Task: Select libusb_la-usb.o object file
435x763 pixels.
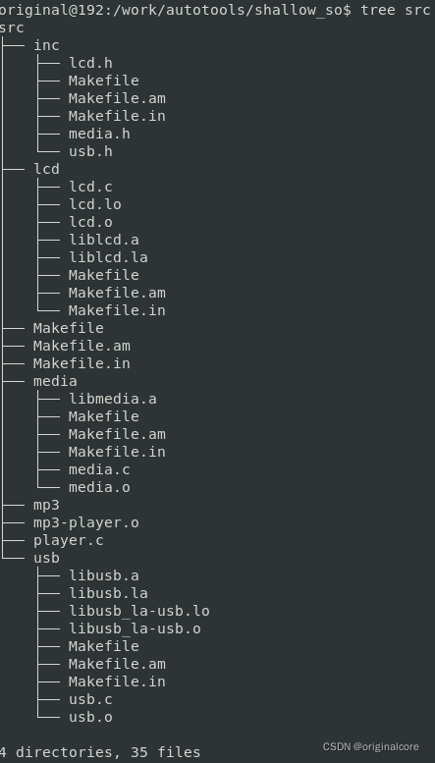Action: click(135, 628)
